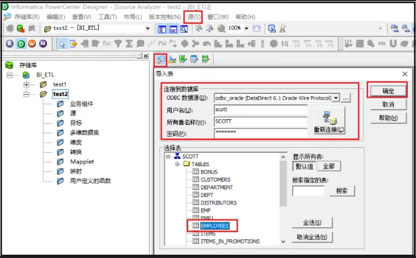
Task: Click the 密码 password field
Action: click(261, 133)
